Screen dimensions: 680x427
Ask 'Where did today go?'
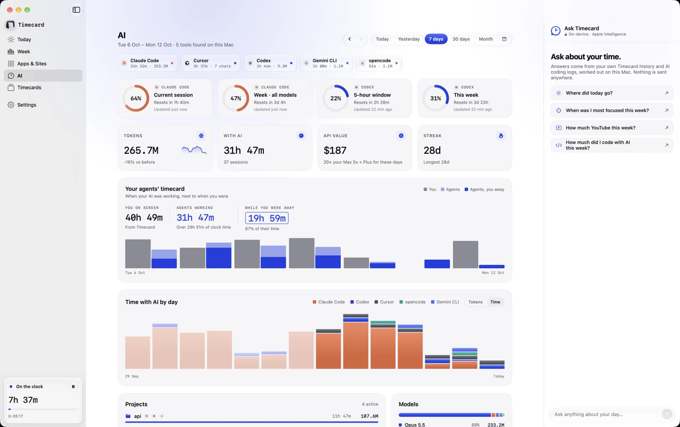(612, 93)
